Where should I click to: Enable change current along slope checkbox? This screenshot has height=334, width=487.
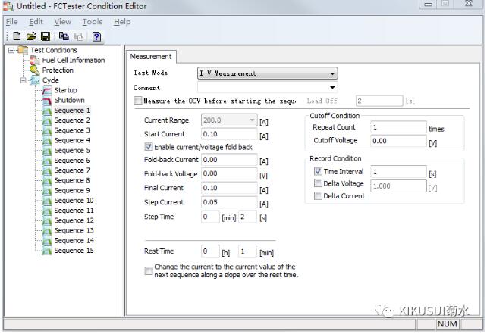coord(149,270)
